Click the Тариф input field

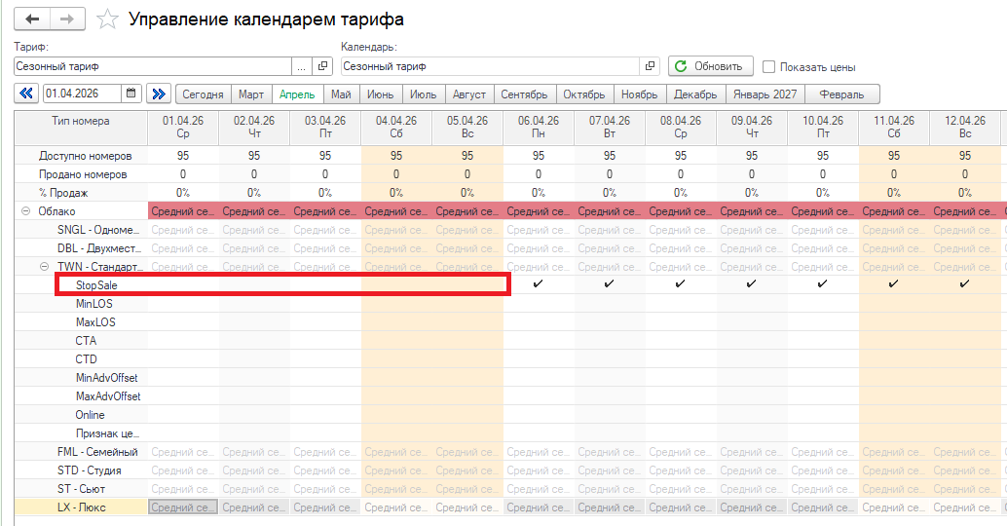pyautogui.click(x=153, y=66)
